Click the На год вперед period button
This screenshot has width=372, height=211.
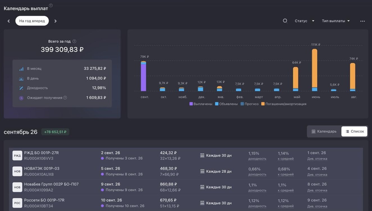(x=32, y=21)
